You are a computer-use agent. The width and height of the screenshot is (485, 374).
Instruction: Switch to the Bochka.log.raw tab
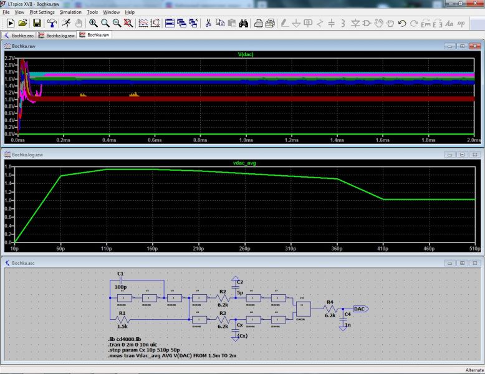[60, 35]
